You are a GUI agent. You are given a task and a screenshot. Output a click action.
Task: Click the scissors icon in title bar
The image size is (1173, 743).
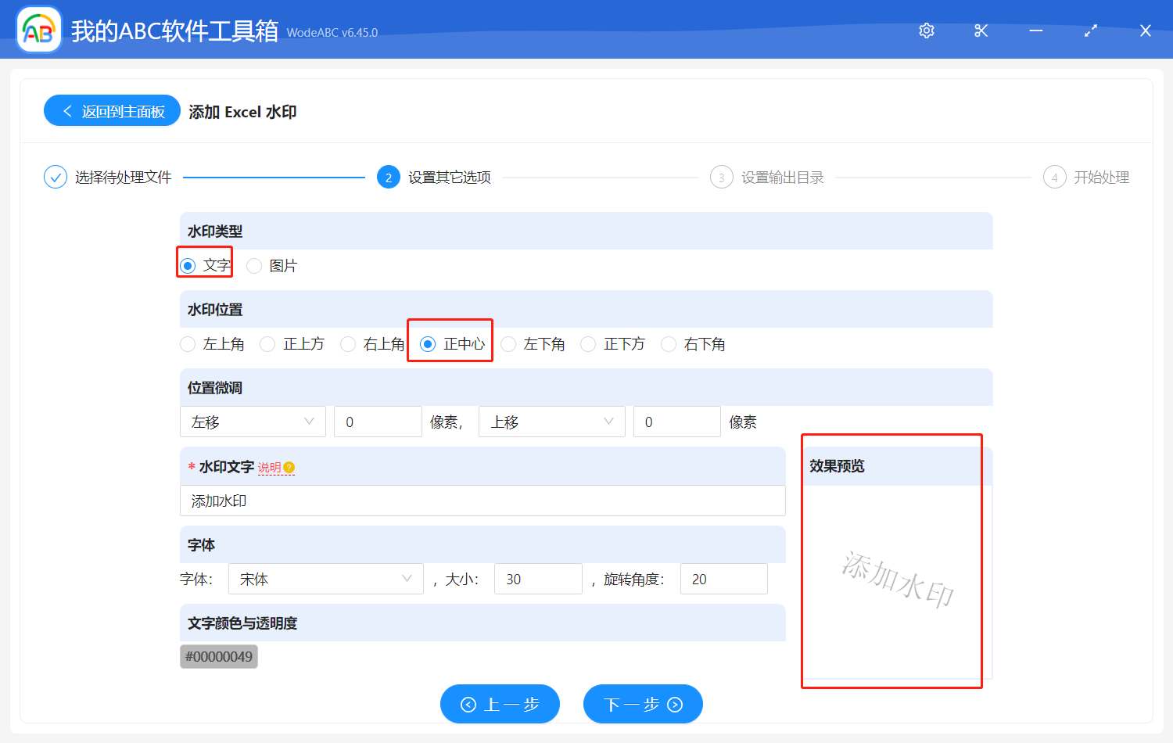click(981, 30)
